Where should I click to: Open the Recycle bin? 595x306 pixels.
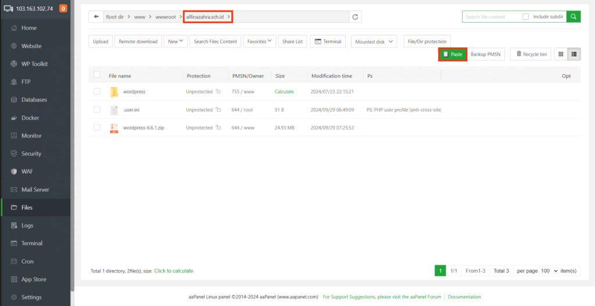tap(531, 54)
